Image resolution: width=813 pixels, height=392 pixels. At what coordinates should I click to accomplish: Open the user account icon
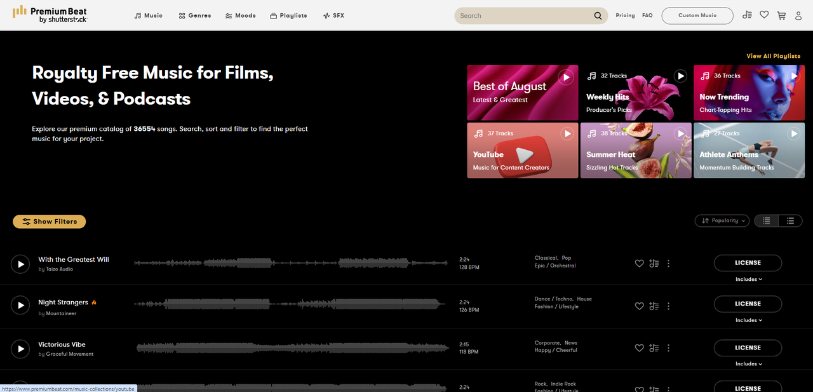pyautogui.click(x=798, y=15)
